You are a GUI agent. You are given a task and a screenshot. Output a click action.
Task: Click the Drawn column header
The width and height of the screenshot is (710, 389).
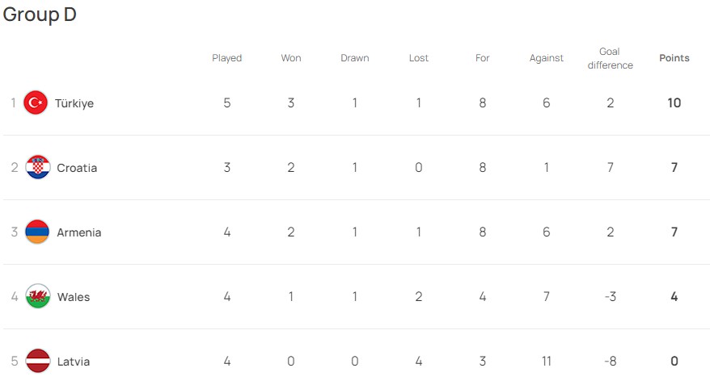(x=354, y=58)
